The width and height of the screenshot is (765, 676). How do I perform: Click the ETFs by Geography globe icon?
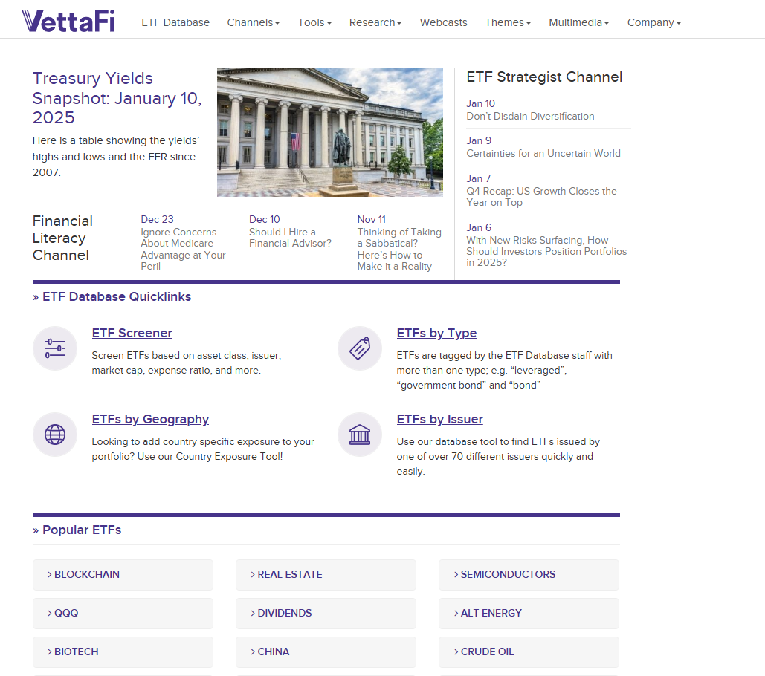coord(55,435)
